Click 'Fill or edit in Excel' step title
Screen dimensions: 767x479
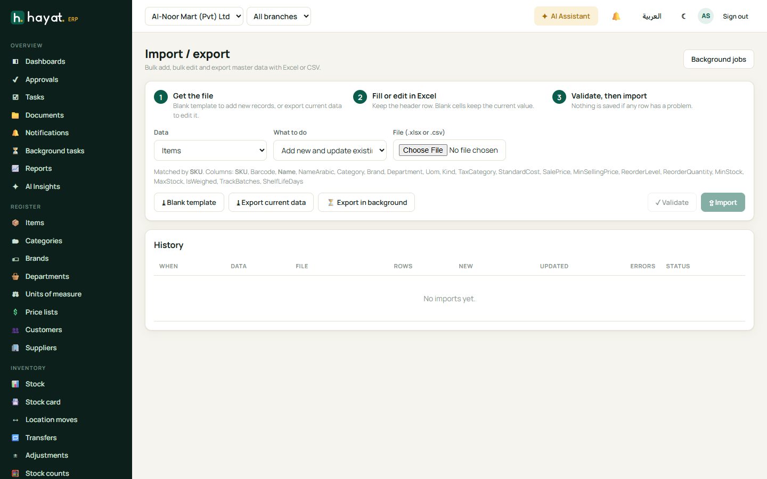(404, 96)
